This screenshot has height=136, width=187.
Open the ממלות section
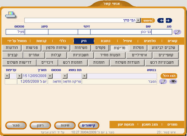[x=138, y=48]
